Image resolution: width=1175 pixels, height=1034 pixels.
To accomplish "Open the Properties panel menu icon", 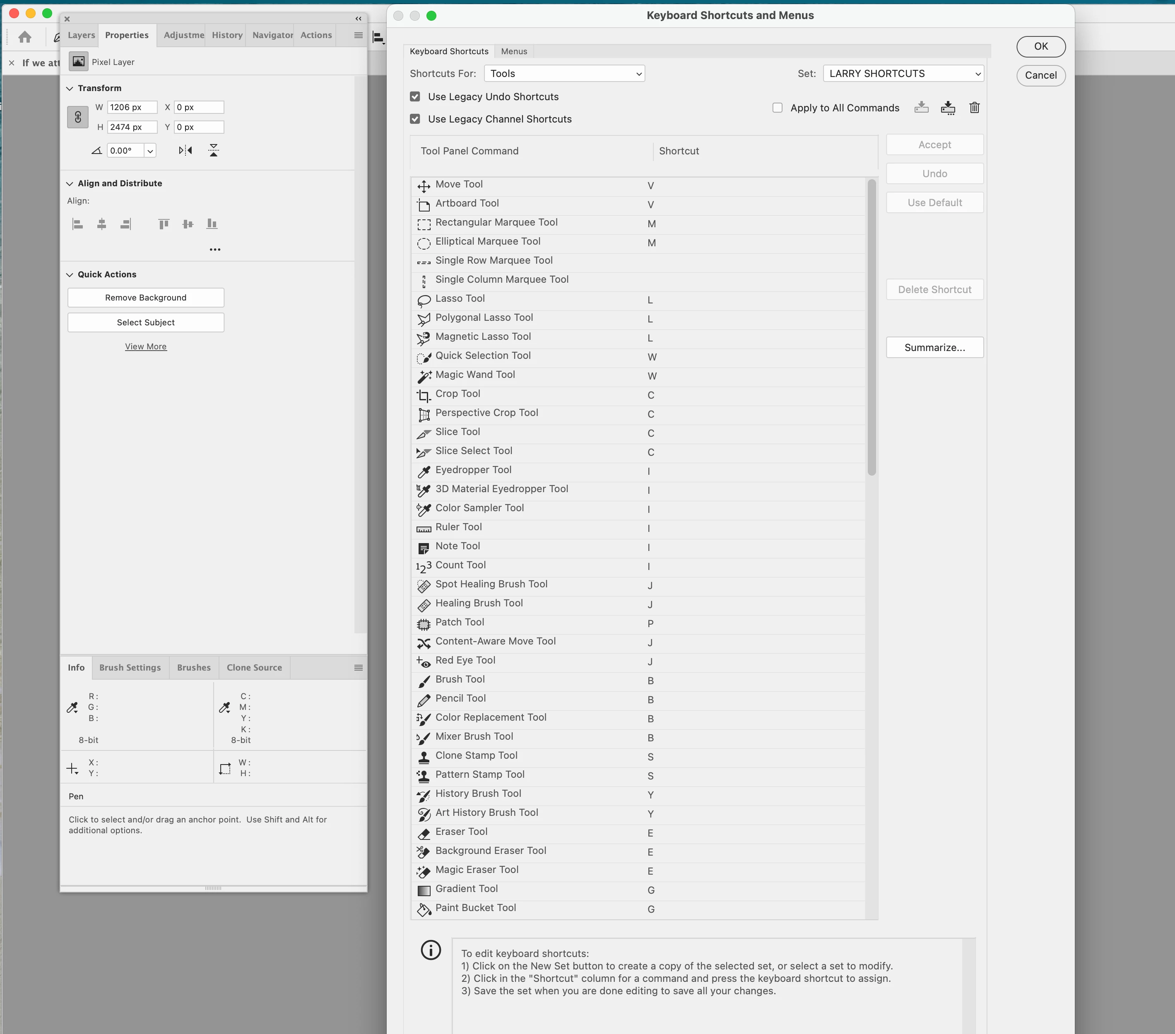I will (358, 35).
